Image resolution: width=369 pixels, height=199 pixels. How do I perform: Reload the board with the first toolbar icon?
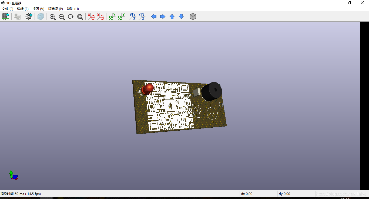pyautogui.click(x=6, y=17)
